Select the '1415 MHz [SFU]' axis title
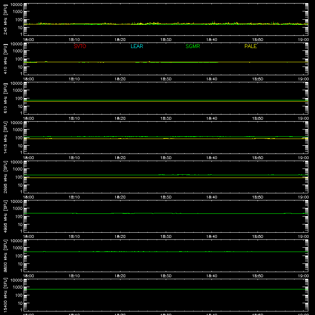315x315 pixels. 5,137
